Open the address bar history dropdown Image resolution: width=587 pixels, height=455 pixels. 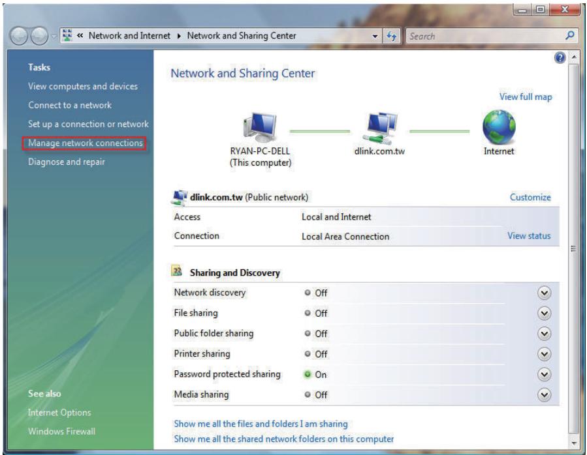375,37
